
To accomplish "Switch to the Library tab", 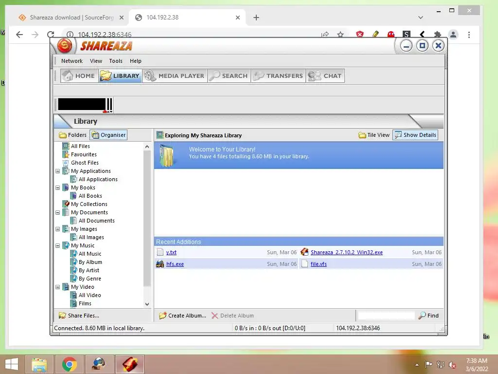I will click(x=120, y=76).
